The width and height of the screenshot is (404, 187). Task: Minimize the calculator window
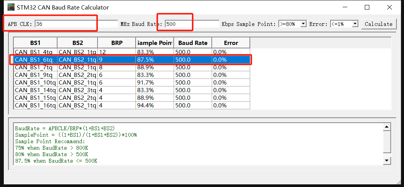pyautogui.click(x=345, y=7)
